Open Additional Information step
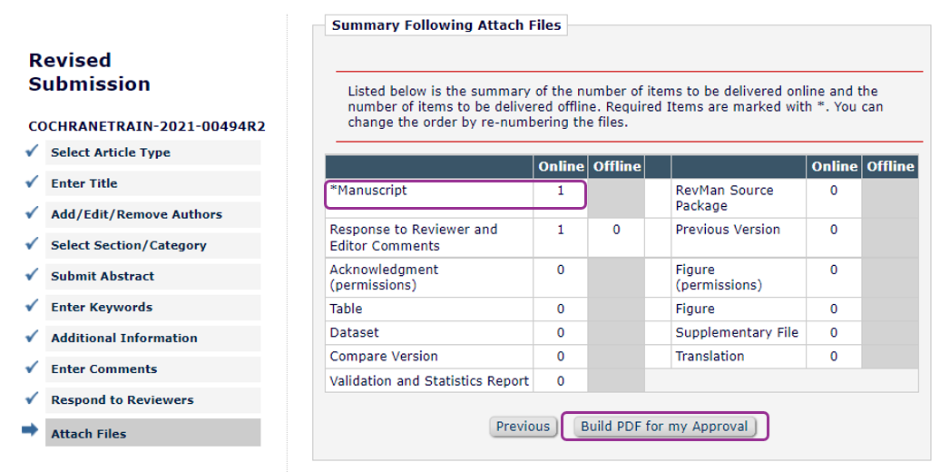Image resolution: width=940 pixels, height=472 pixels. click(x=123, y=338)
